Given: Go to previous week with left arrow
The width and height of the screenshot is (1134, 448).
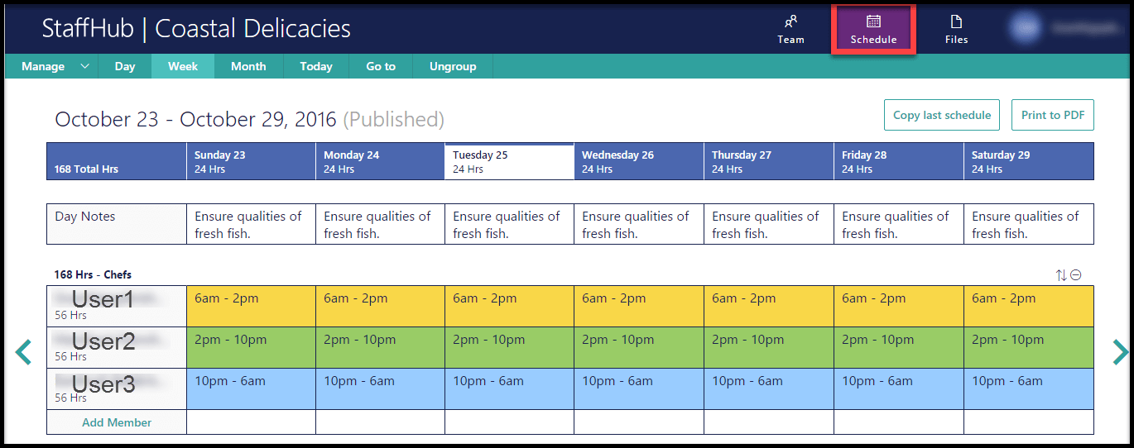Looking at the screenshot, I should [x=23, y=352].
